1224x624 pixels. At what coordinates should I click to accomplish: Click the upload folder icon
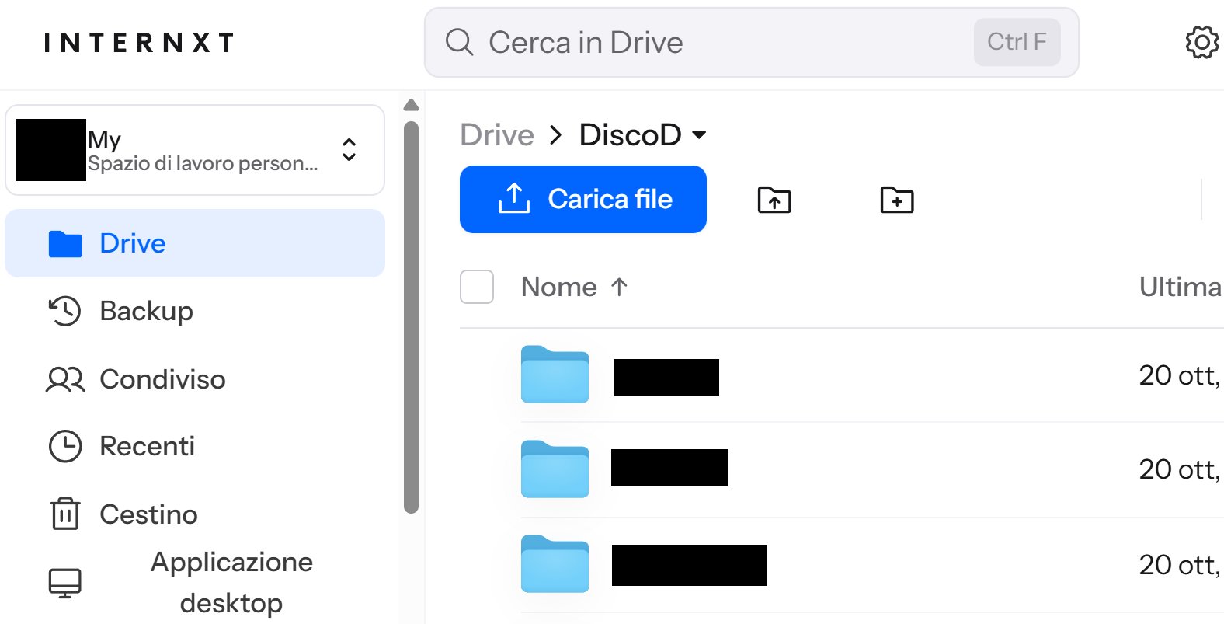pos(774,200)
